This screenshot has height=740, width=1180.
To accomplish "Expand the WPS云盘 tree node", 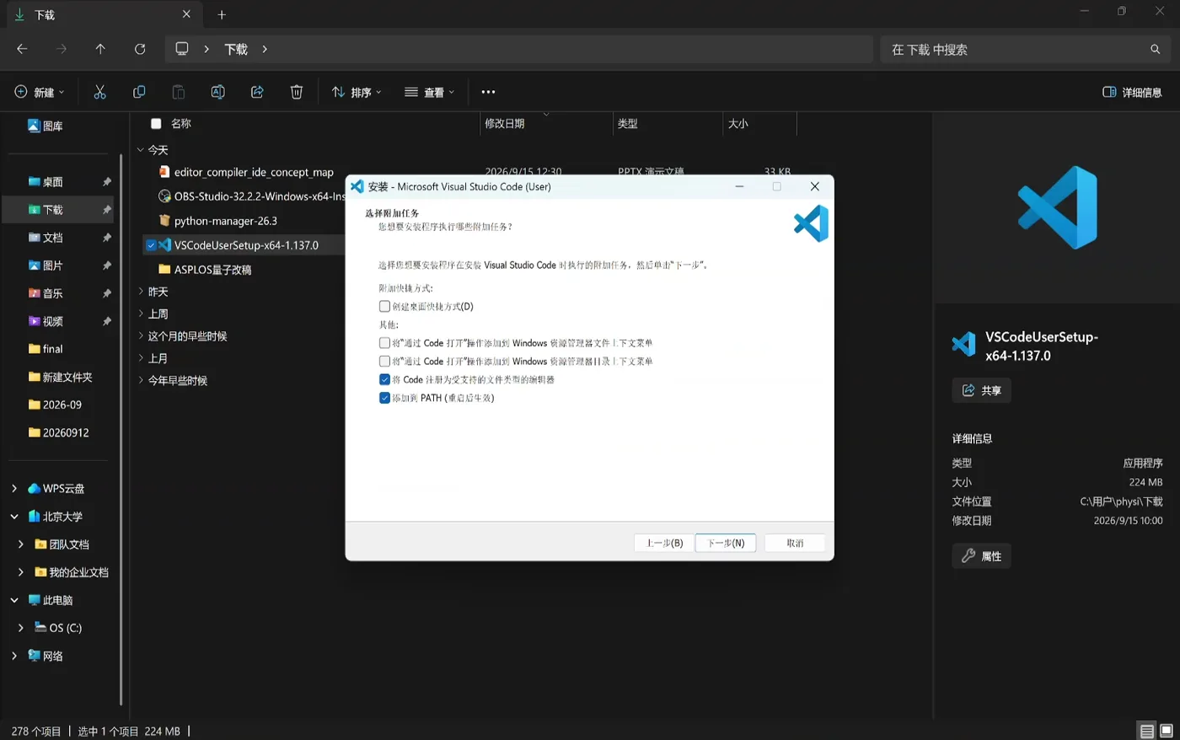I will 14,488.
